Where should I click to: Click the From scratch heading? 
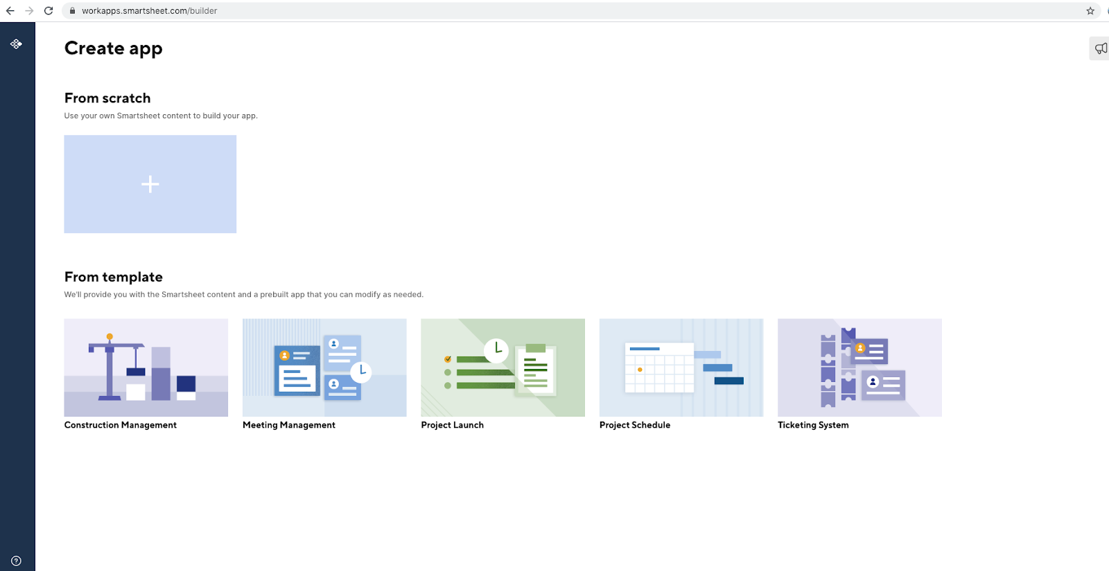[107, 98]
